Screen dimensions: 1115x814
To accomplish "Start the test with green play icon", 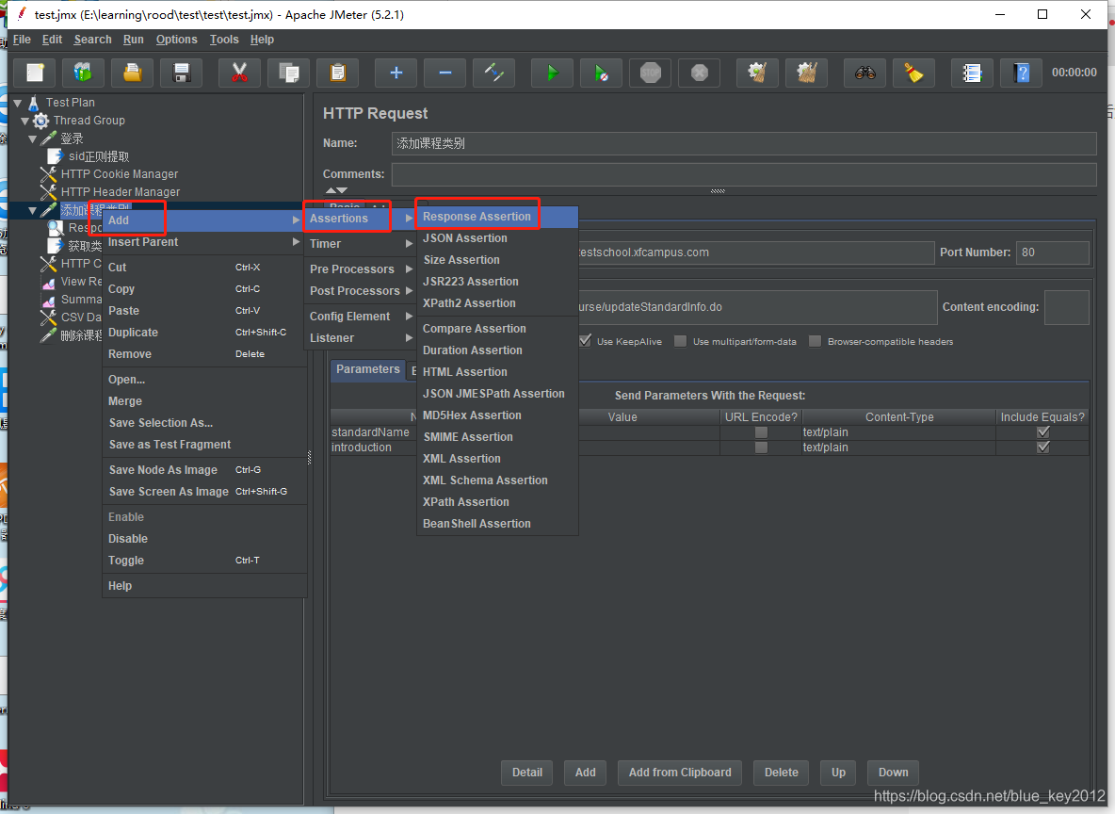I will coord(553,73).
